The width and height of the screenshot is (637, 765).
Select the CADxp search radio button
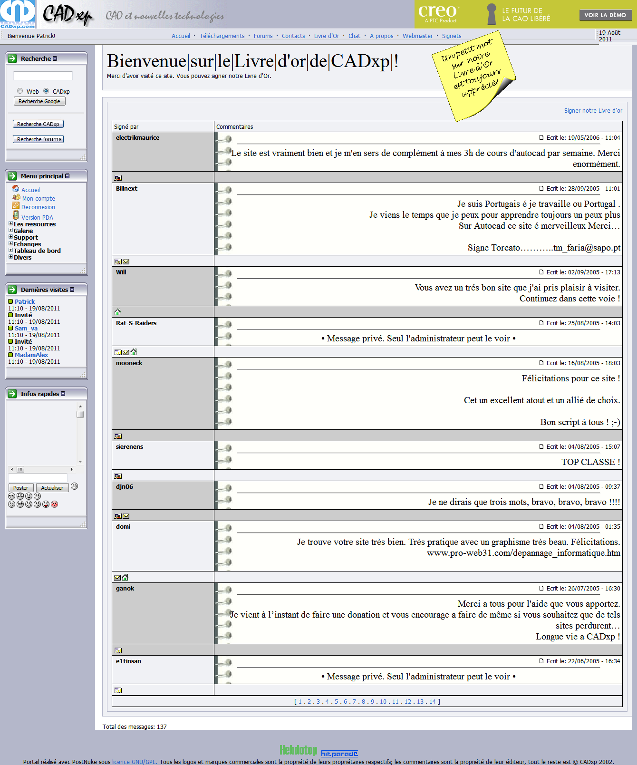click(46, 91)
